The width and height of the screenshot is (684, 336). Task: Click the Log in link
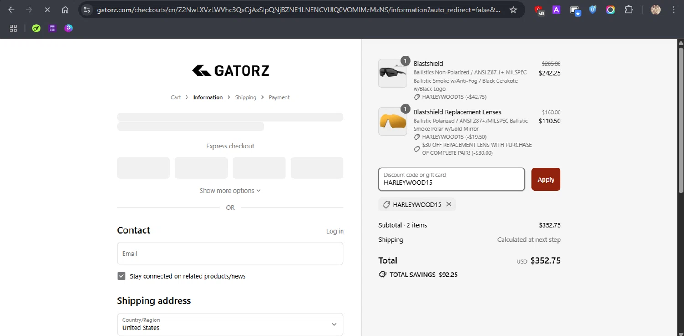(x=335, y=231)
